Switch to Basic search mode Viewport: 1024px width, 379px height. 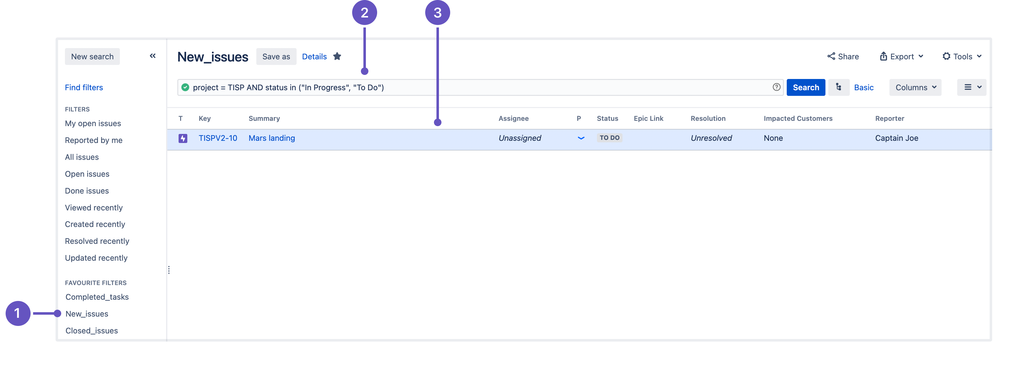(x=864, y=87)
